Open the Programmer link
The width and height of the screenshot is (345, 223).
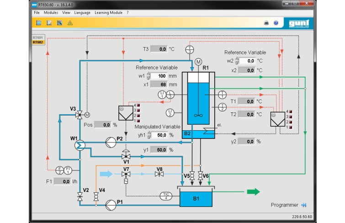click(x=288, y=205)
